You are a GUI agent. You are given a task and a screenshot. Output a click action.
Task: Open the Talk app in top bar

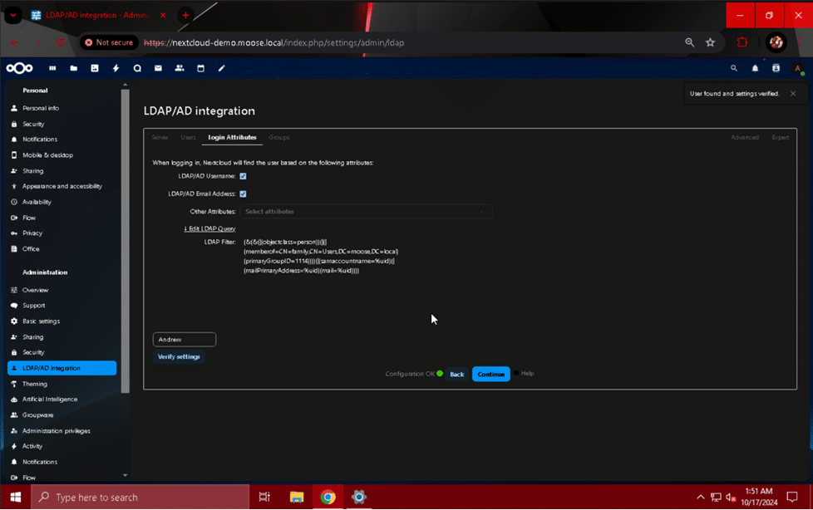click(137, 68)
